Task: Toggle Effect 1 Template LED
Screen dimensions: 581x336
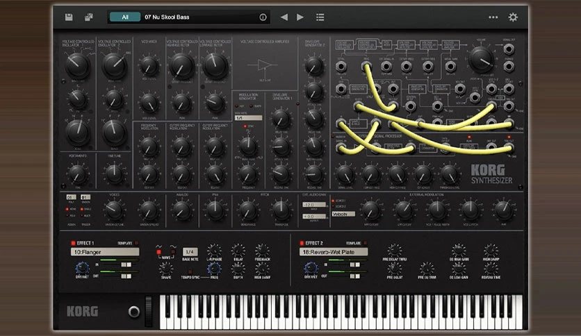Action: 136,243
